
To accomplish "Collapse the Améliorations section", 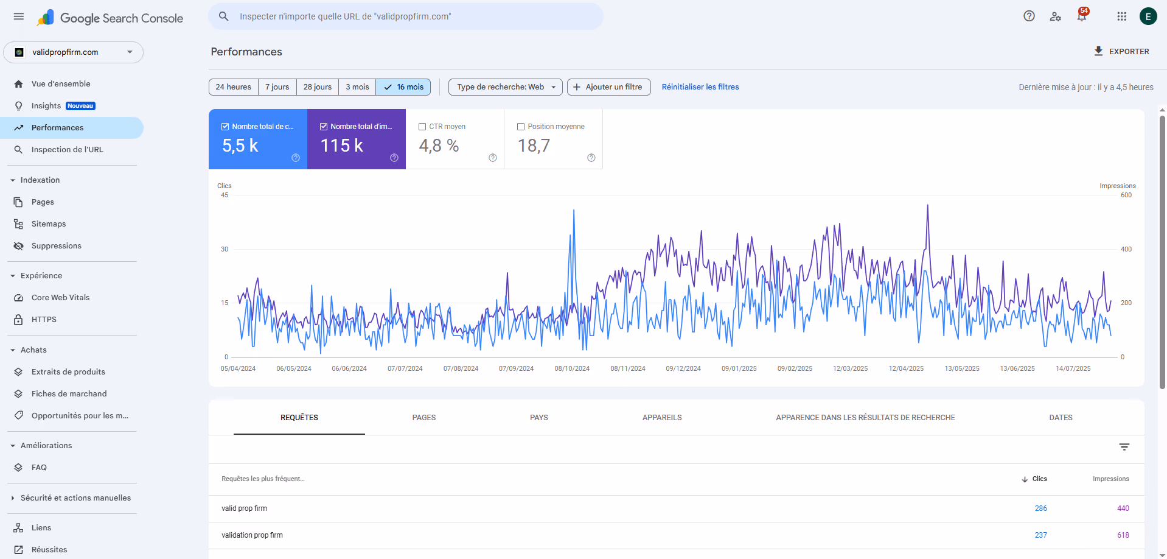I will 13,446.
